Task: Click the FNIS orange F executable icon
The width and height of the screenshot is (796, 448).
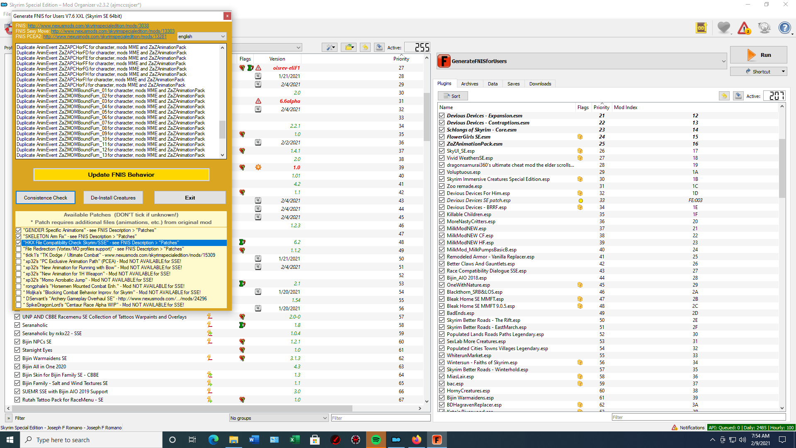Action: [444, 61]
